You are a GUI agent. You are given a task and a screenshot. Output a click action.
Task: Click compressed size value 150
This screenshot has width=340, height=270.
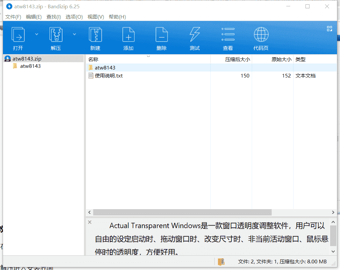(245, 76)
